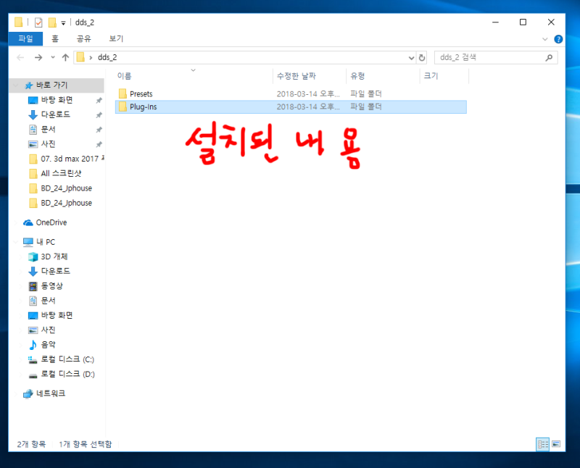Open the Quick Access Toolbar customize dropdown
Screen dimensions: 580x468
coord(63,23)
